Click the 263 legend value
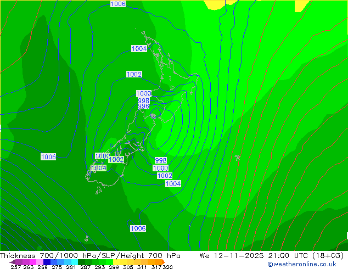Screen dimensions: 348x269 tap(29, 267)
